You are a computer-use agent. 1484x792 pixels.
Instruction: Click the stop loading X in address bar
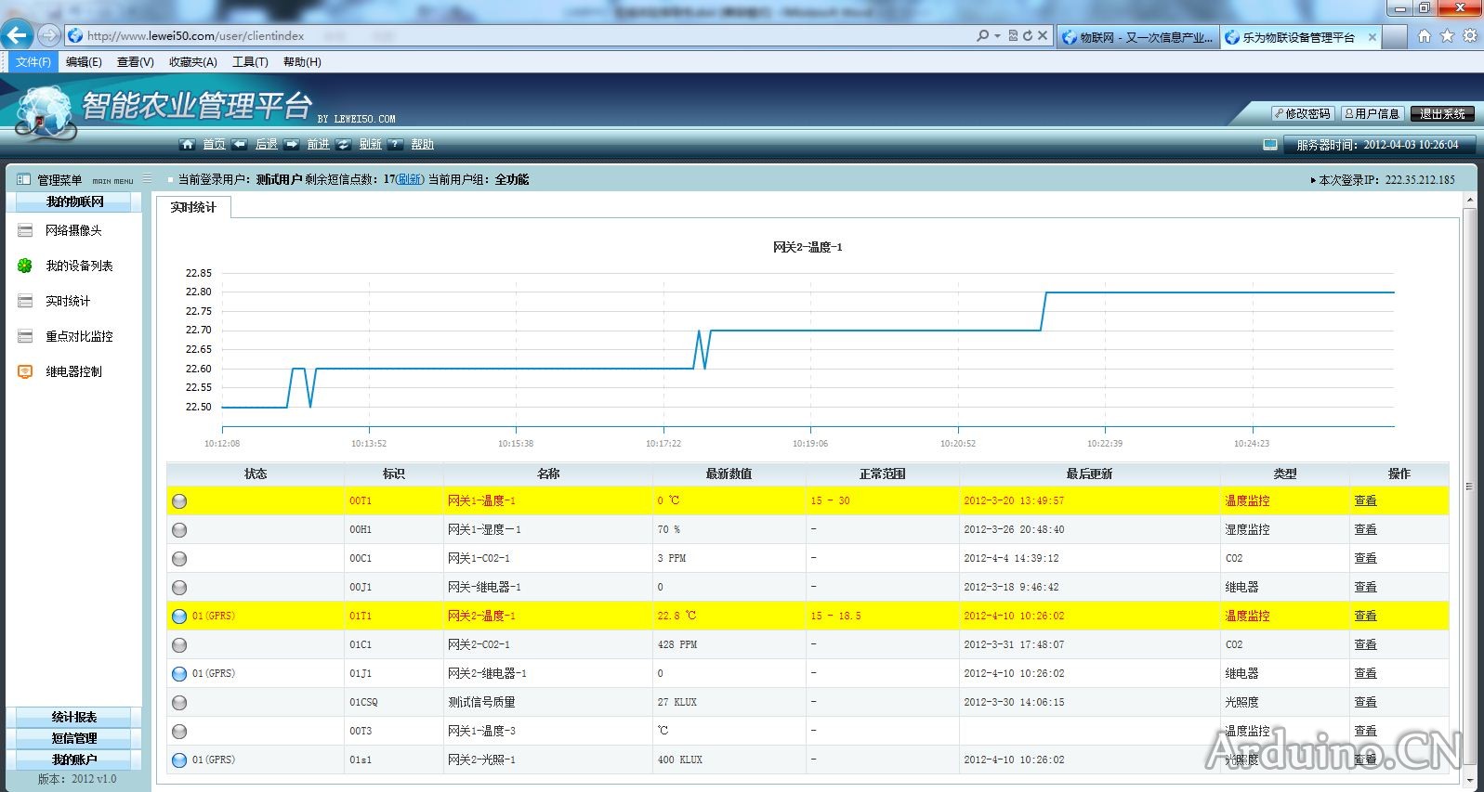click(1043, 36)
